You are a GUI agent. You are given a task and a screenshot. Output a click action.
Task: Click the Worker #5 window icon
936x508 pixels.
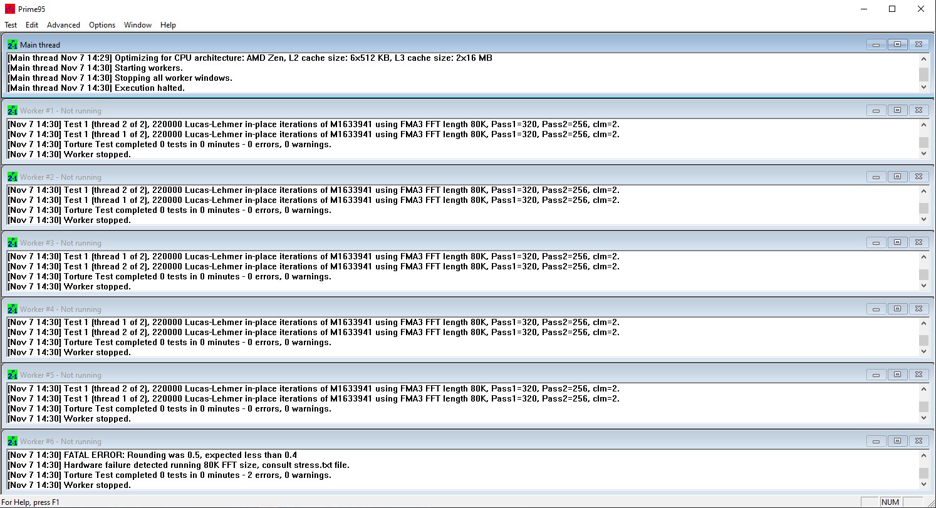click(13, 375)
